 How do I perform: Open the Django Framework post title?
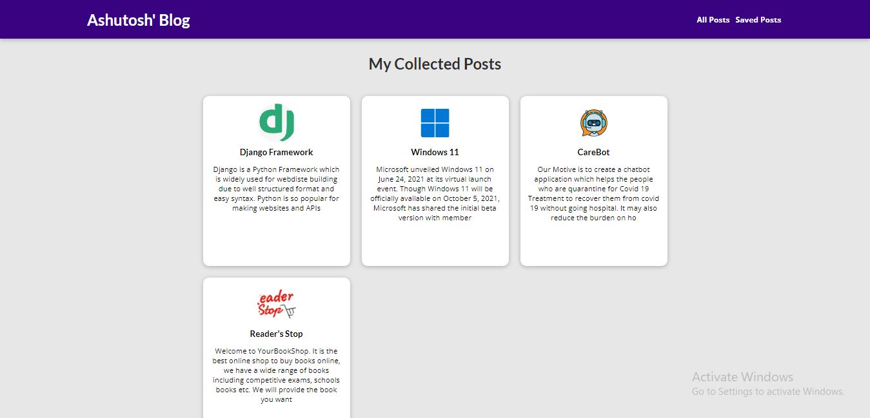[277, 153]
